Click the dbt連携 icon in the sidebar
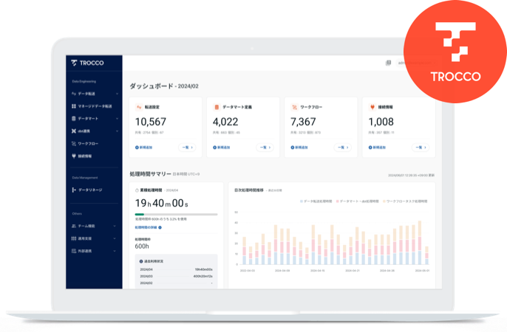507x332 pixels. [73, 131]
